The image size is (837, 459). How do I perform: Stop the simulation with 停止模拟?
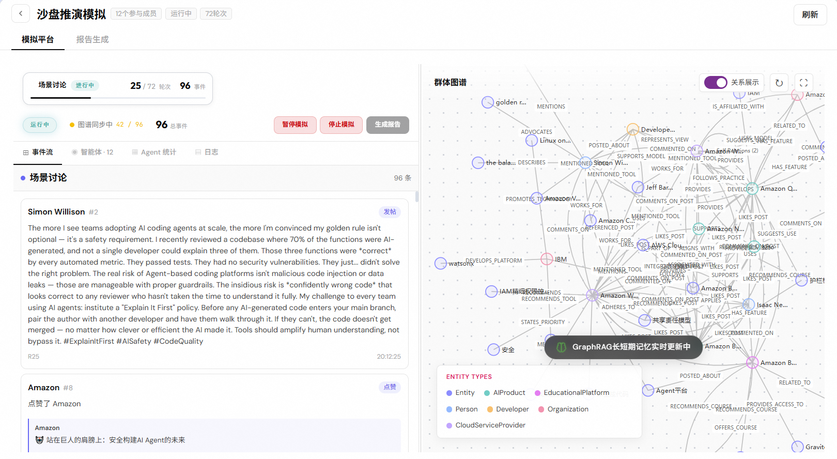(342, 125)
